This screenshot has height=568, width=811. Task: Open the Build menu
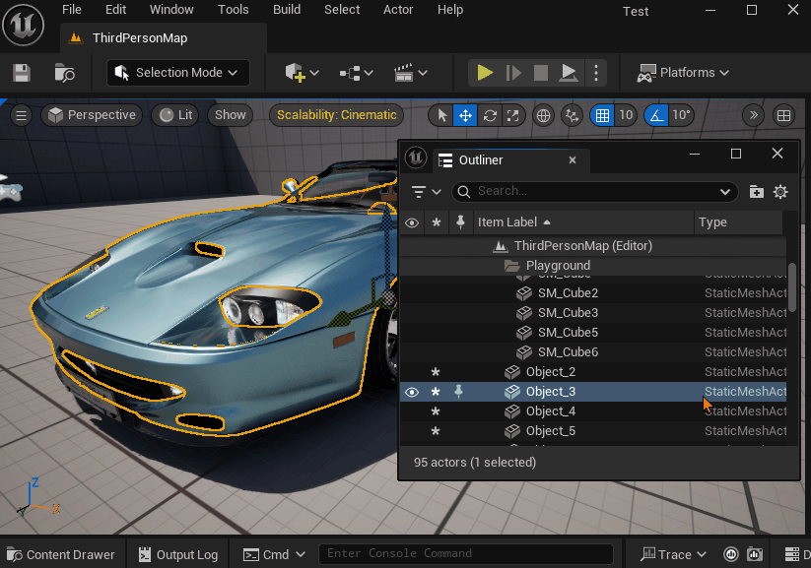pyautogui.click(x=287, y=10)
